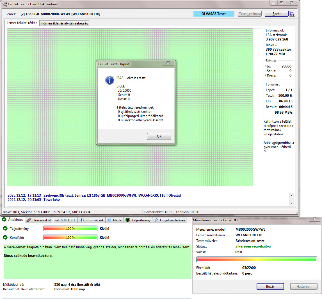
Task: Click the Teljesítmény 100 % gradient bar
Action: [x=70, y=228]
